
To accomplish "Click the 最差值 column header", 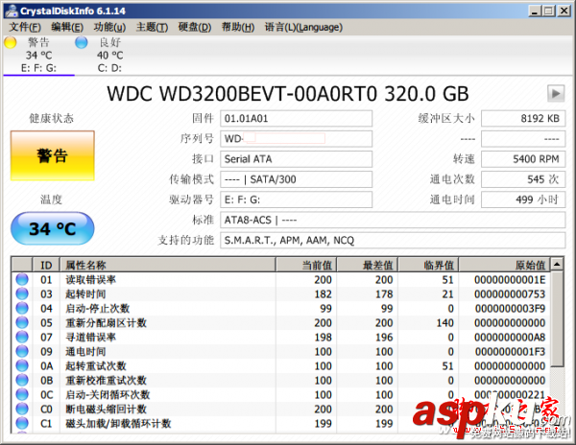I will [x=368, y=265].
